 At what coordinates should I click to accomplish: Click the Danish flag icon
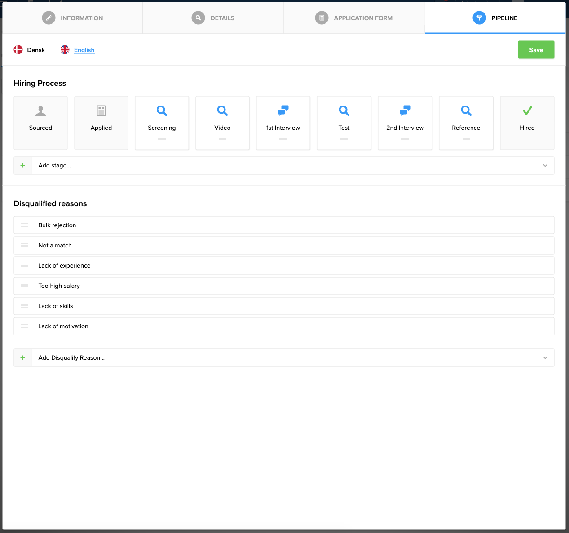[18, 50]
